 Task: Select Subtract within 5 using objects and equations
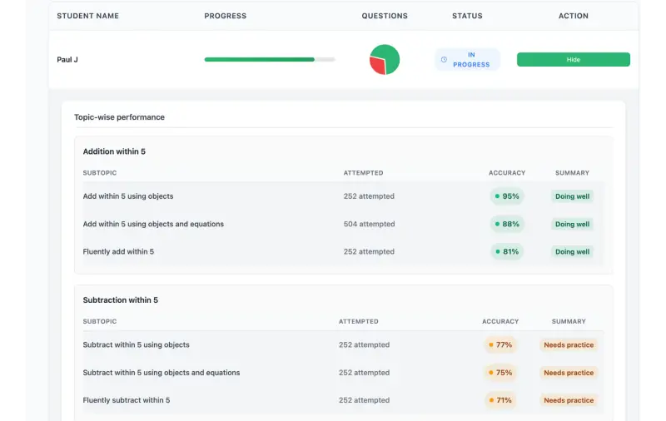click(x=162, y=372)
